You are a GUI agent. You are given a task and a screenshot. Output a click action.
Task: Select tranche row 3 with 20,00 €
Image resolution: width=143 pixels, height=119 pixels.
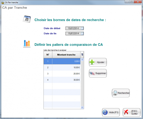(62, 74)
